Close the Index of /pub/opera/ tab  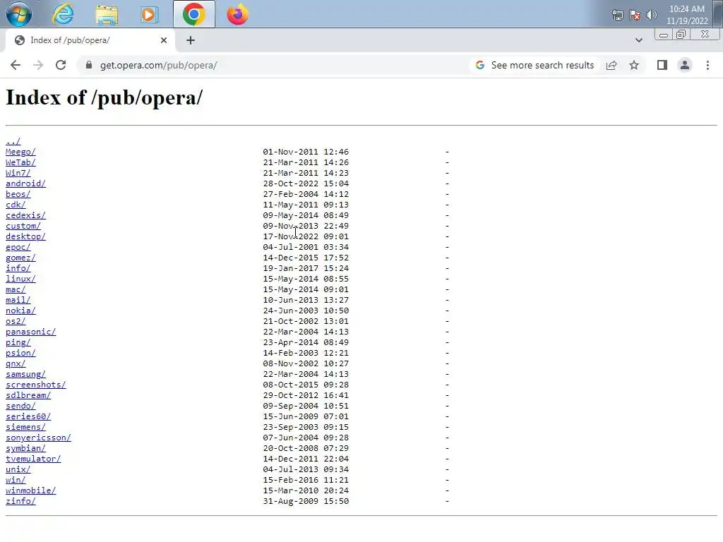coord(164,40)
